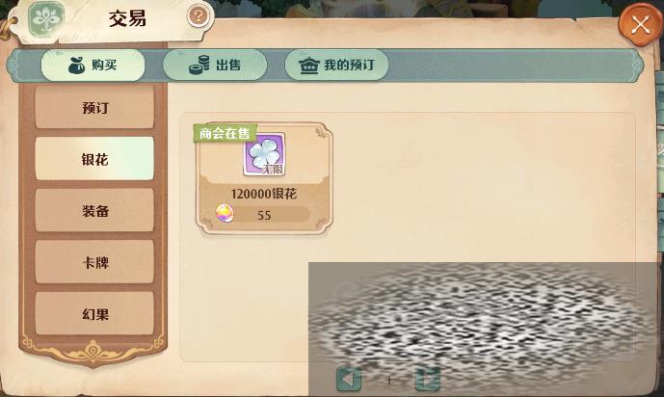
Task: Click the flower emblem beside 交易 title
Action: [x=45, y=19]
